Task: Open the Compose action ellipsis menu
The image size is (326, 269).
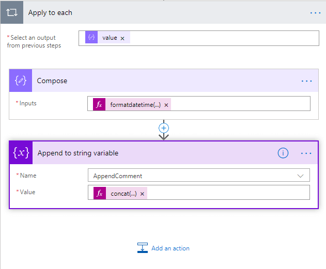Action: tap(306, 81)
